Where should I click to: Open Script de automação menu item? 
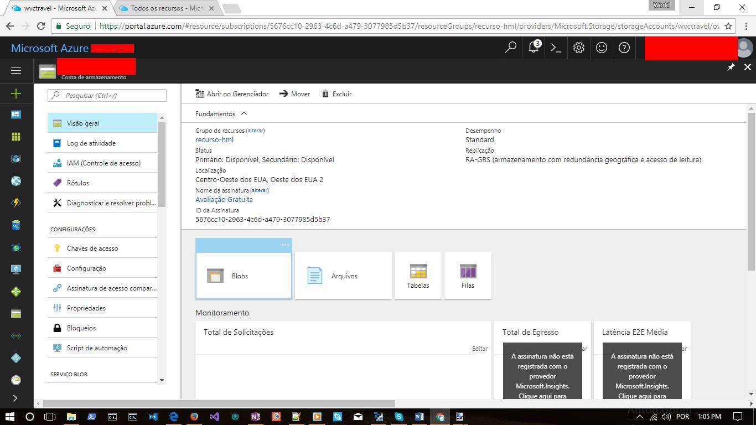point(102,348)
